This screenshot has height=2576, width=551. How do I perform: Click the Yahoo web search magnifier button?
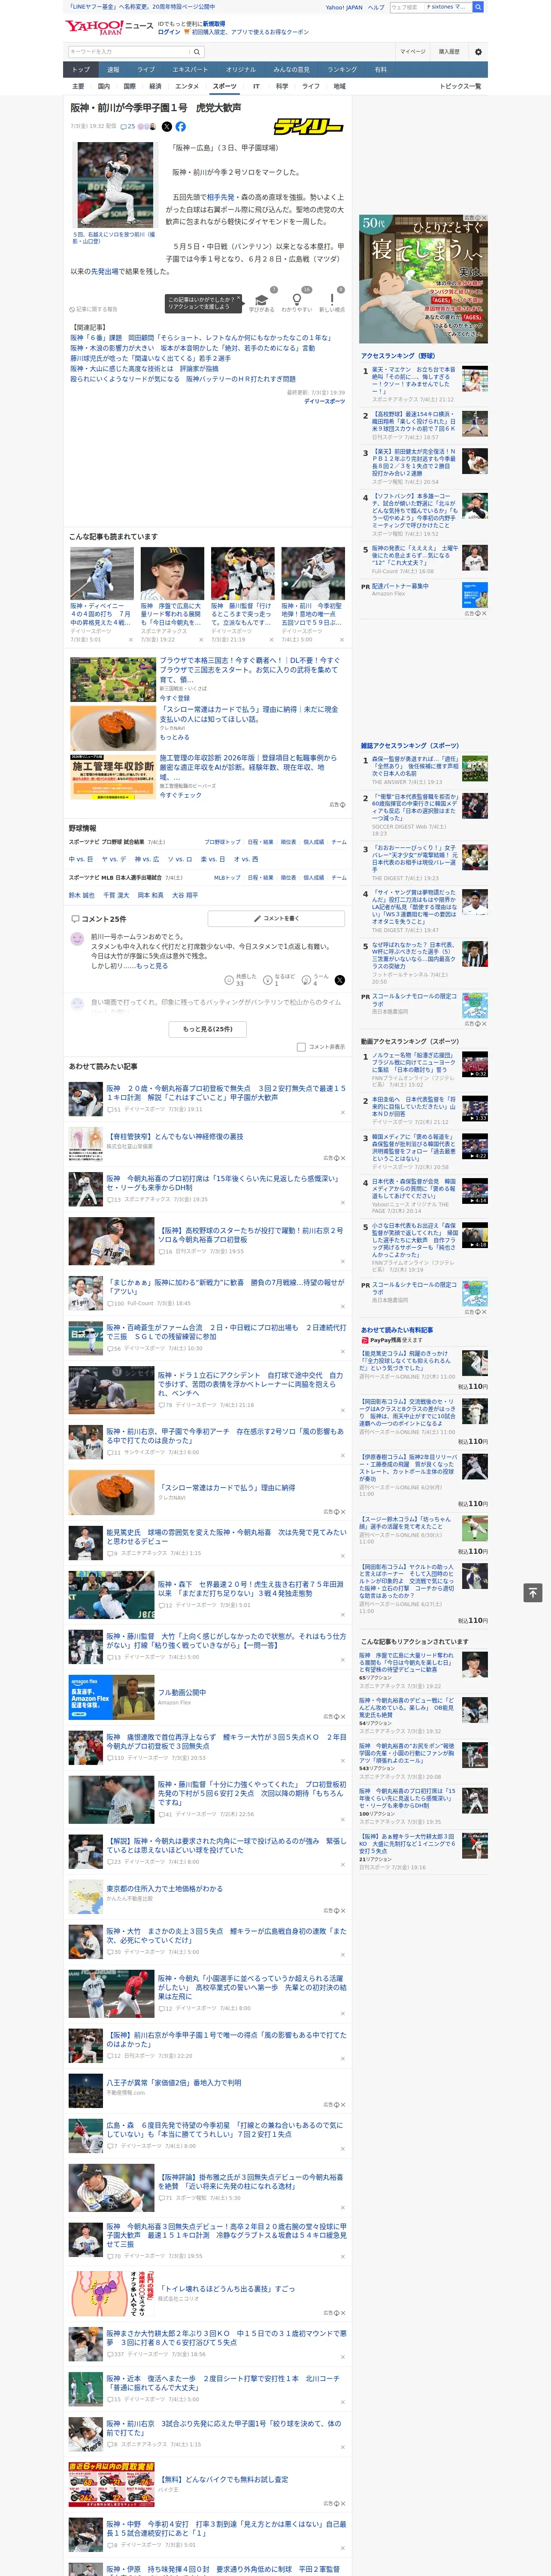point(478,7)
